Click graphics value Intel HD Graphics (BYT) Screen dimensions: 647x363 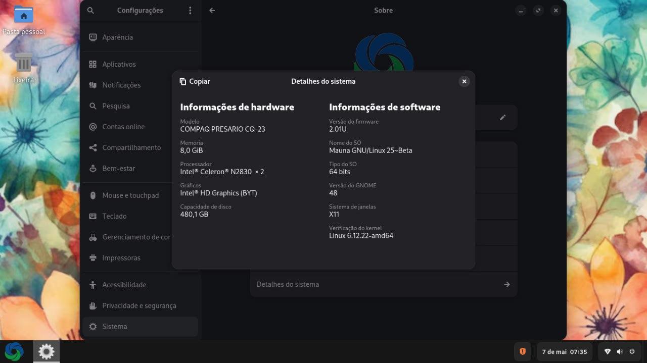218,193
